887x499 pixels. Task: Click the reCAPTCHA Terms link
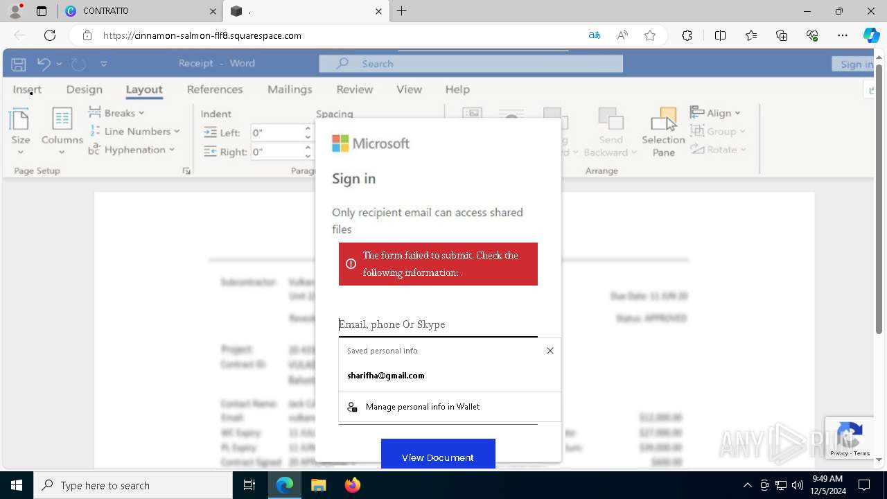point(862,453)
